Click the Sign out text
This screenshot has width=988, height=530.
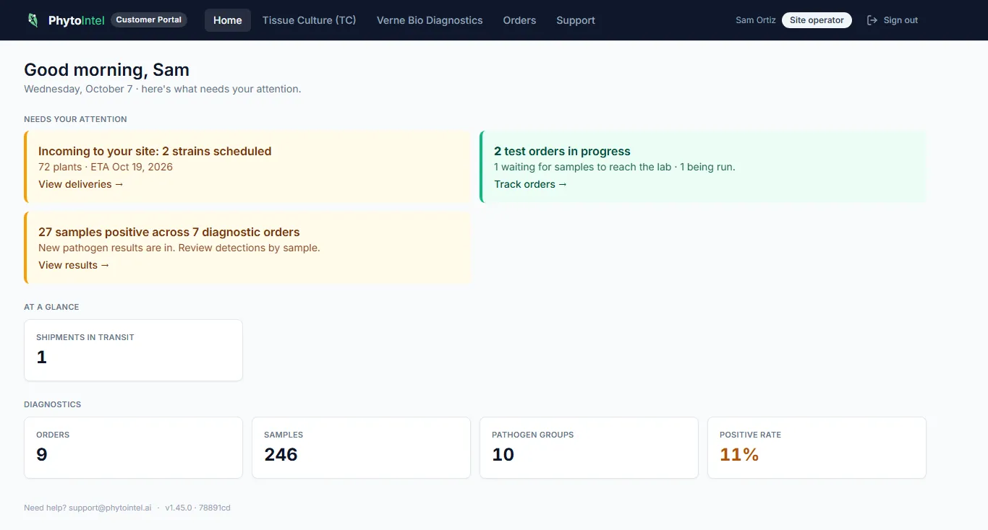900,20
